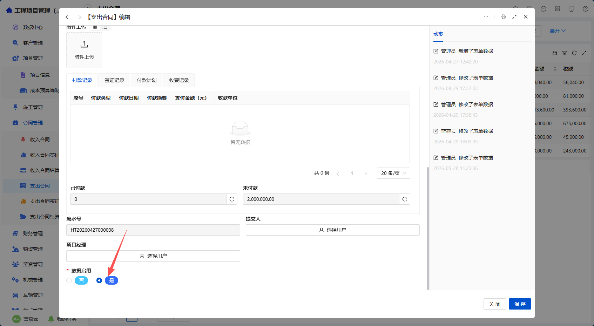Click the dialog vertical scrollbar

(428, 228)
